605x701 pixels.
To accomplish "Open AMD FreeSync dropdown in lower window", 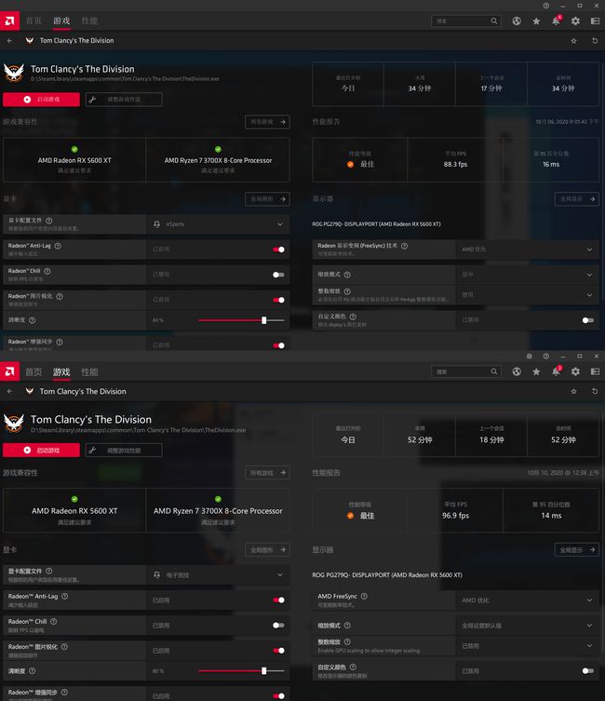I will (x=527, y=600).
